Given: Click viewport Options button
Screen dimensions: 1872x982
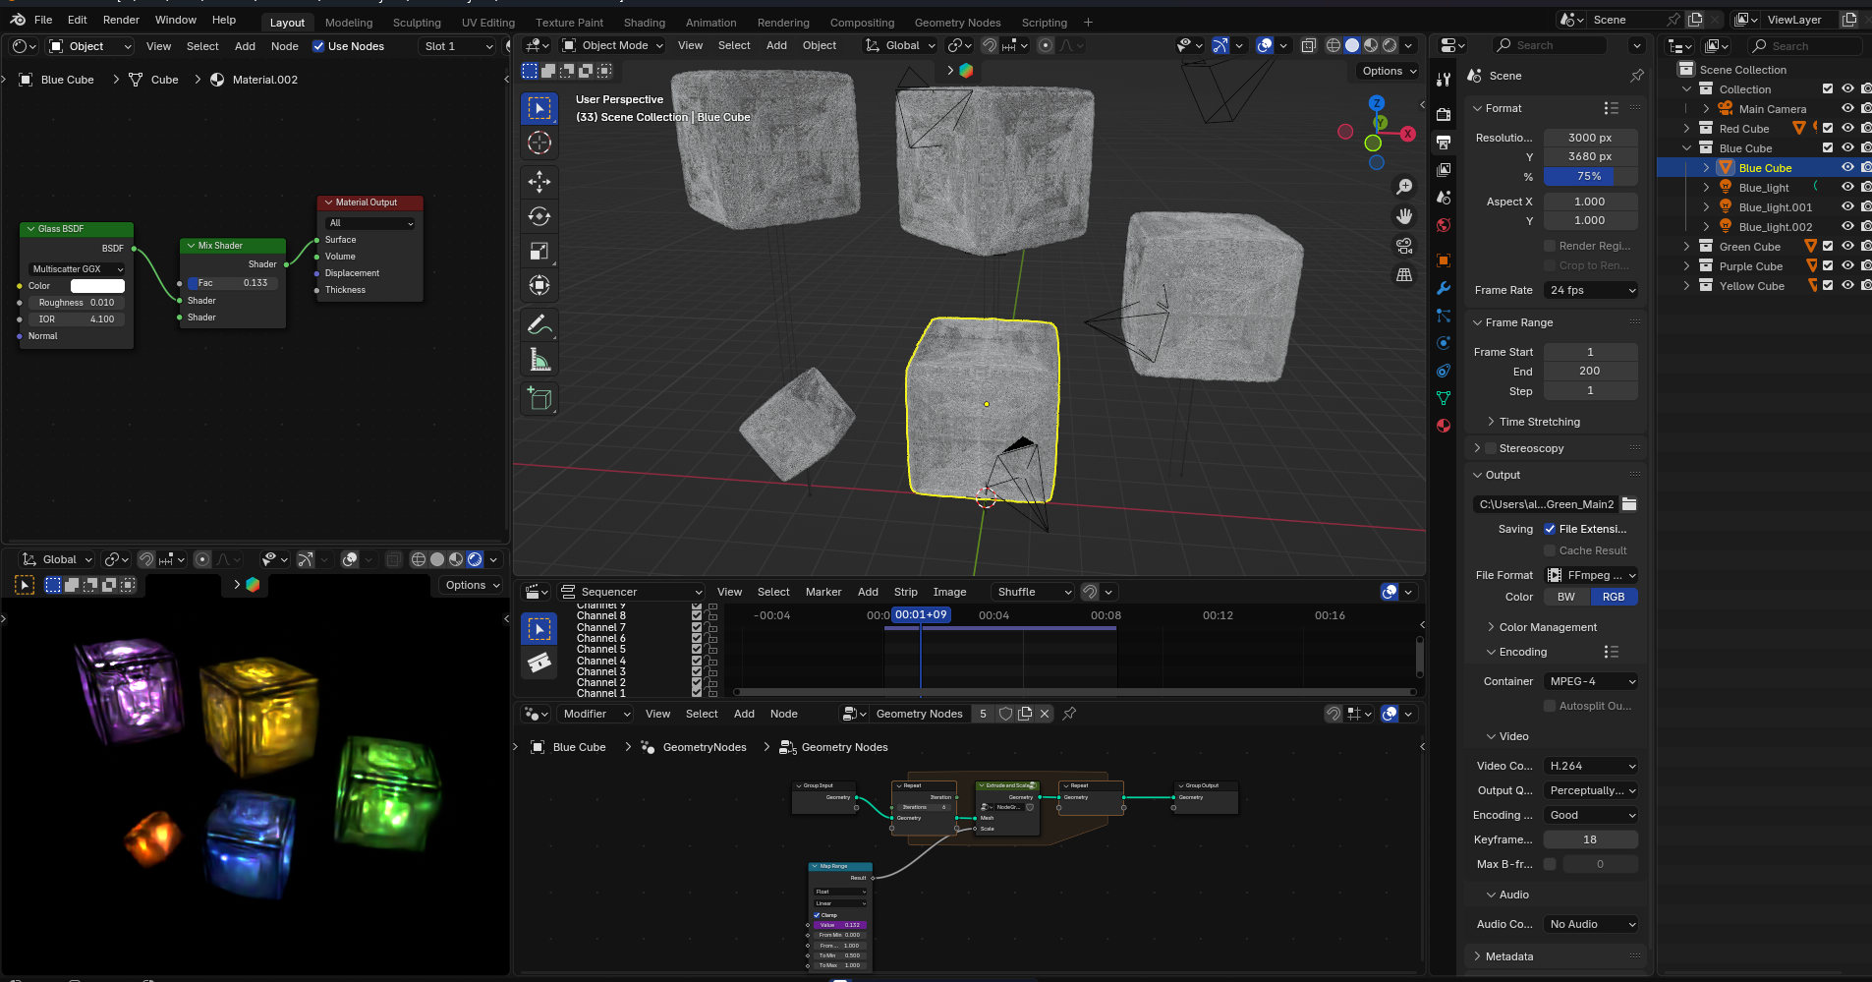Looking at the screenshot, I should tap(1388, 71).
